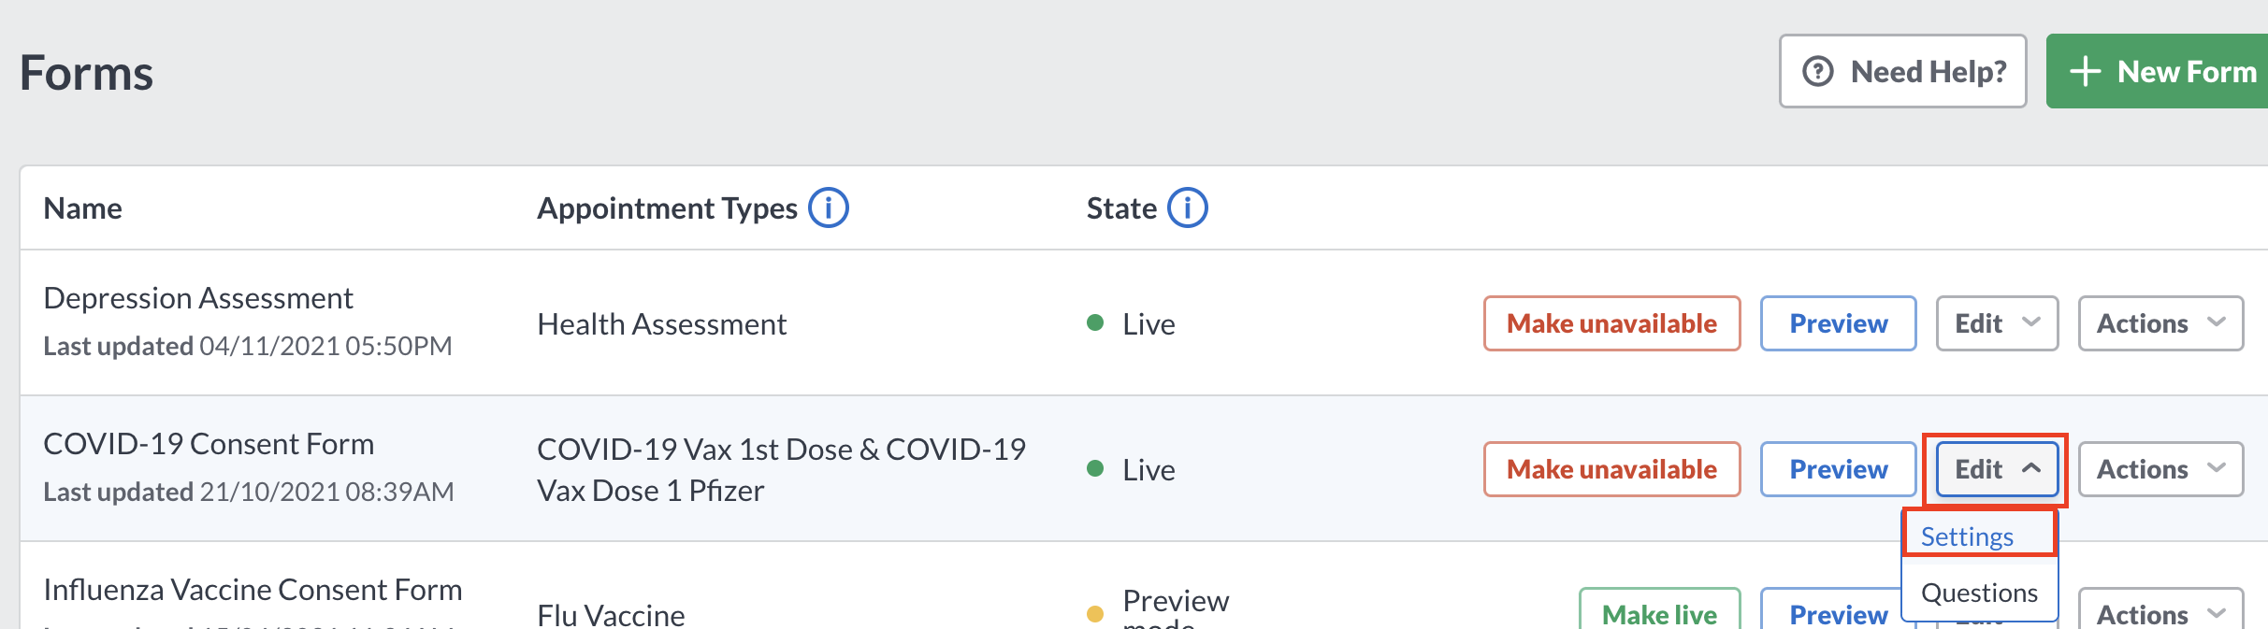Viewport: 2268px width, 629px height.
Task: Click the question mark help icon
Action: coord(1818,71)
